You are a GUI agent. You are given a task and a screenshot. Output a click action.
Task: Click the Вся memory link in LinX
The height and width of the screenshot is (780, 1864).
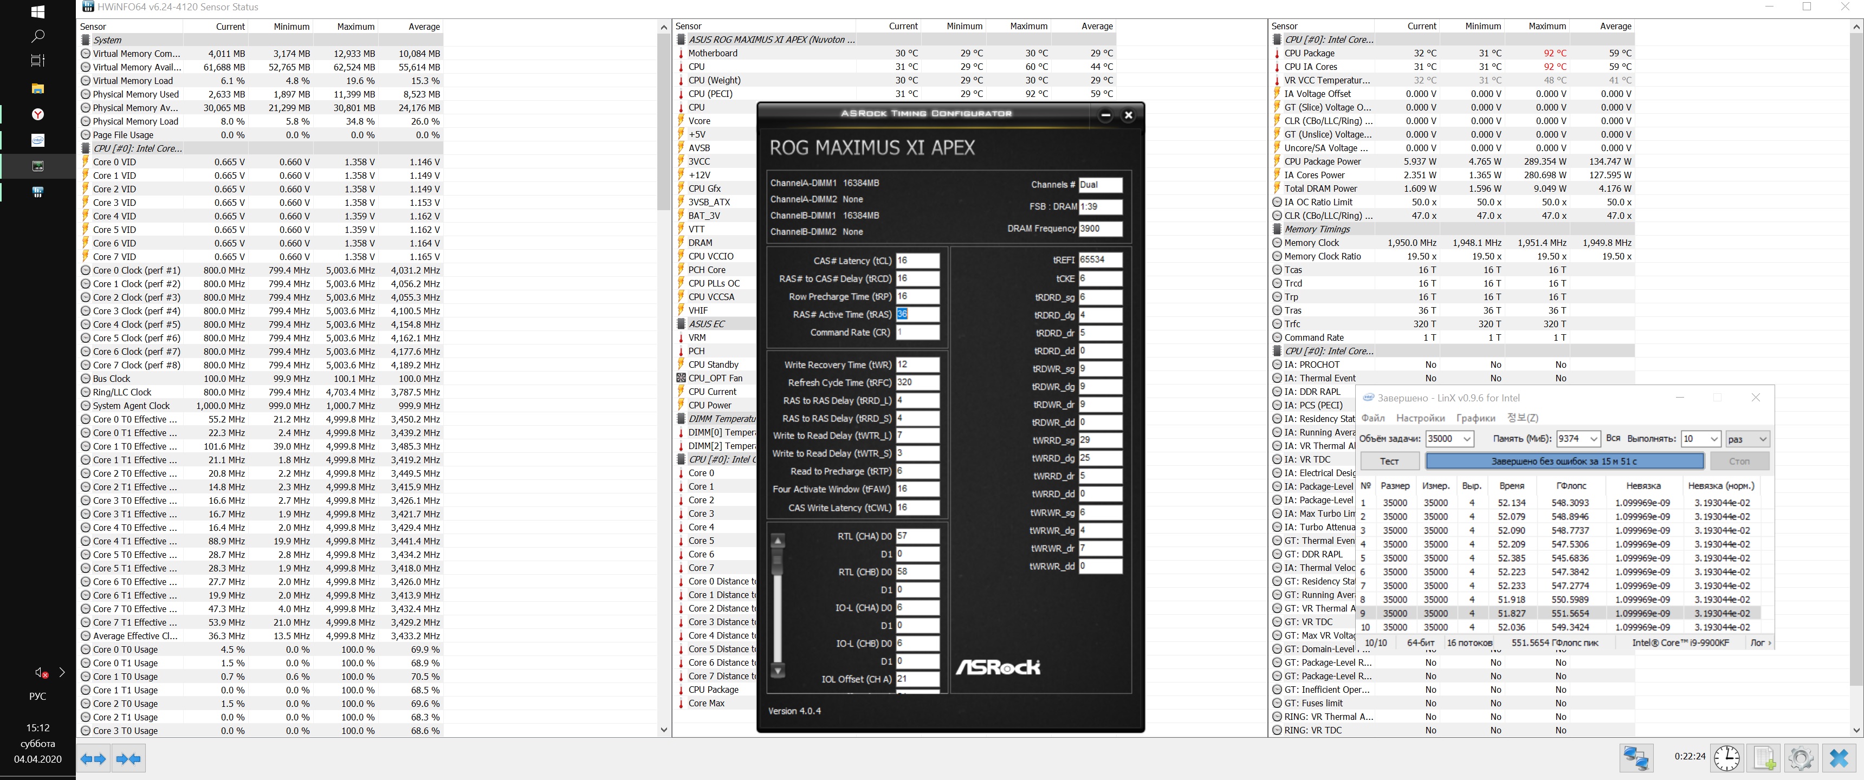[1613, 438]
